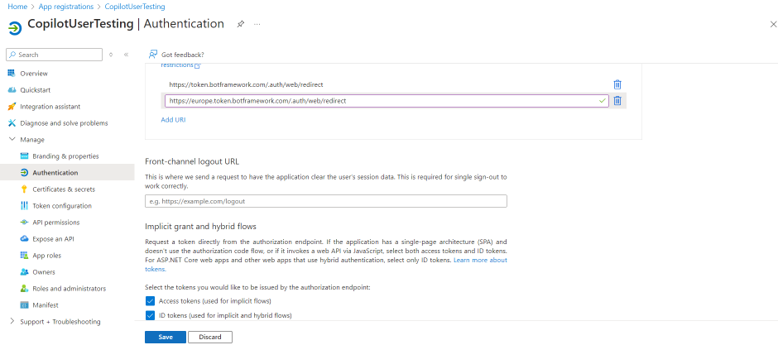
Task: Click the Got feedback icon
Action: (153, 55)
